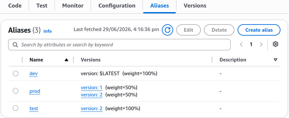Open the Configuration tab
The height and width of the screenshot is (118, 289).
point(117,6)
